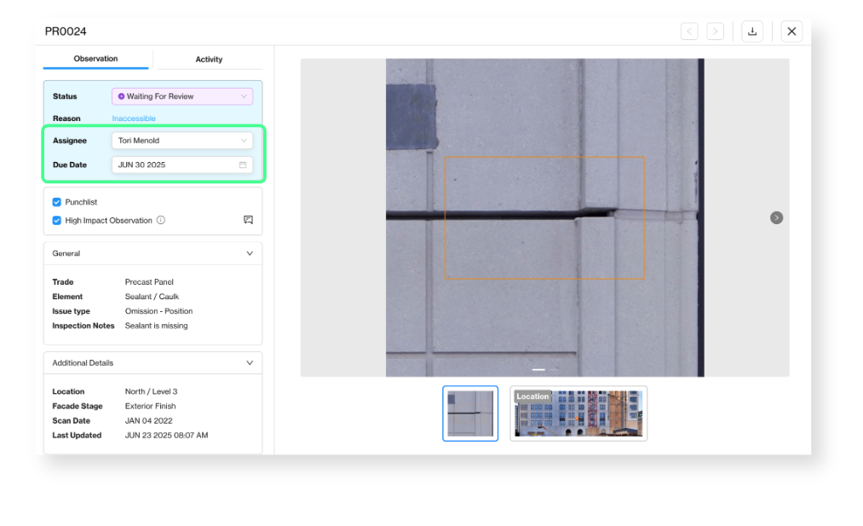863x526 pixels.
Task: Click the JAN 04 2022 scan date
Action: [x=148, y=421]
